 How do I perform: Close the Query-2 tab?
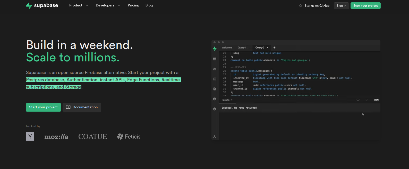pyautogui.click(x=267, y=47)
